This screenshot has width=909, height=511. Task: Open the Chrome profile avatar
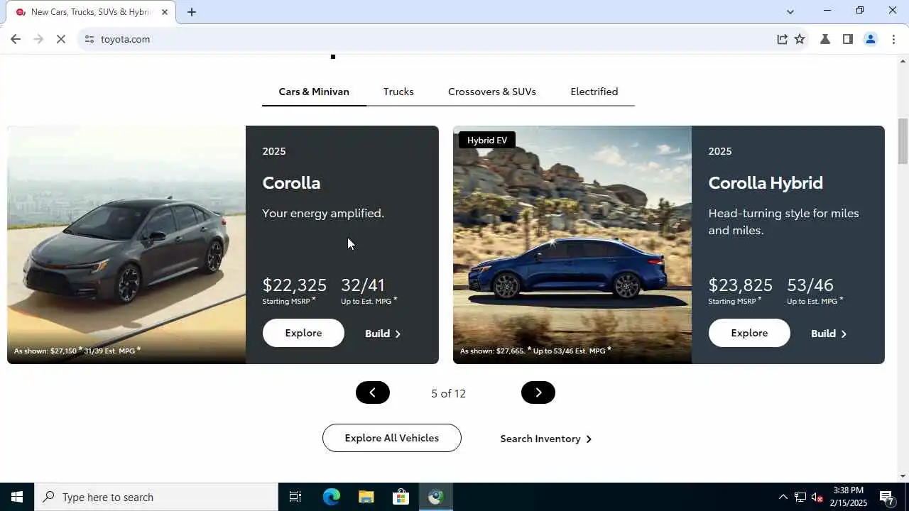click(870, 39)
